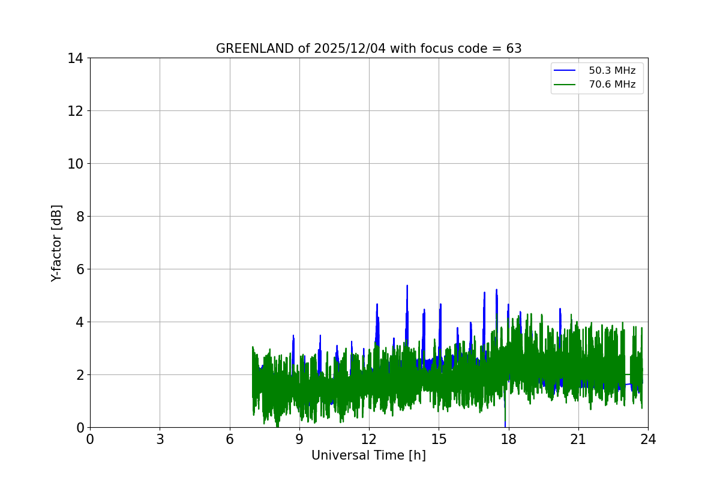The image size is (720, 480).
Task: Click x-axis tick label 0
Action: click(x=90, y=439)
